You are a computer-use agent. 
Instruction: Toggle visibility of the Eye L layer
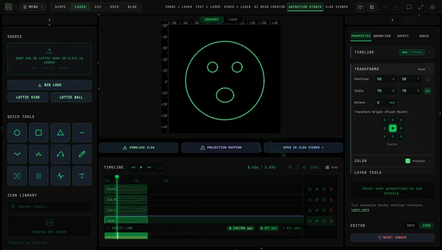point(317,210)
